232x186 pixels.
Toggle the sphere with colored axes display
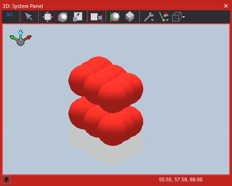[115, 17]
